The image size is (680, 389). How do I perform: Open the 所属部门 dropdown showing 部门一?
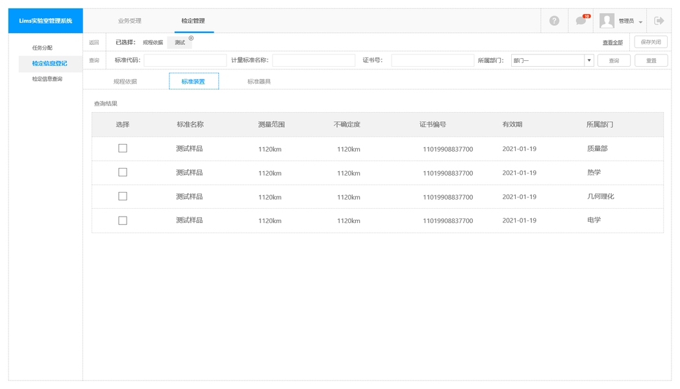(552, 60)
